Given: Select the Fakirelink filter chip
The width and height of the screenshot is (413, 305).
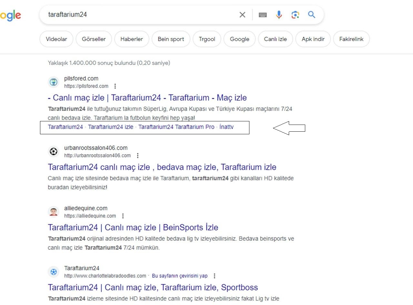Looking at the screenshot, I should tap(351, 39).
